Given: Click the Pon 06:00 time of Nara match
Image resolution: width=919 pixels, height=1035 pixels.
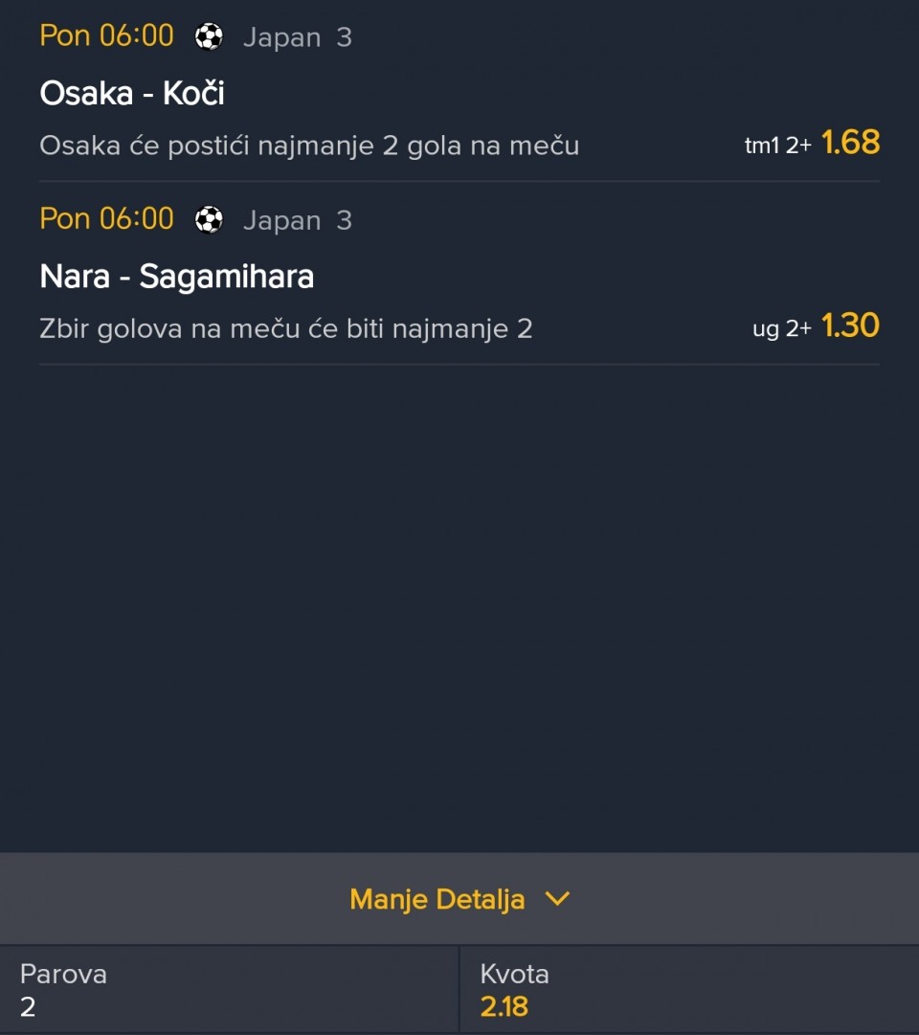Looking at the screenshot, I should click(106, 219).
